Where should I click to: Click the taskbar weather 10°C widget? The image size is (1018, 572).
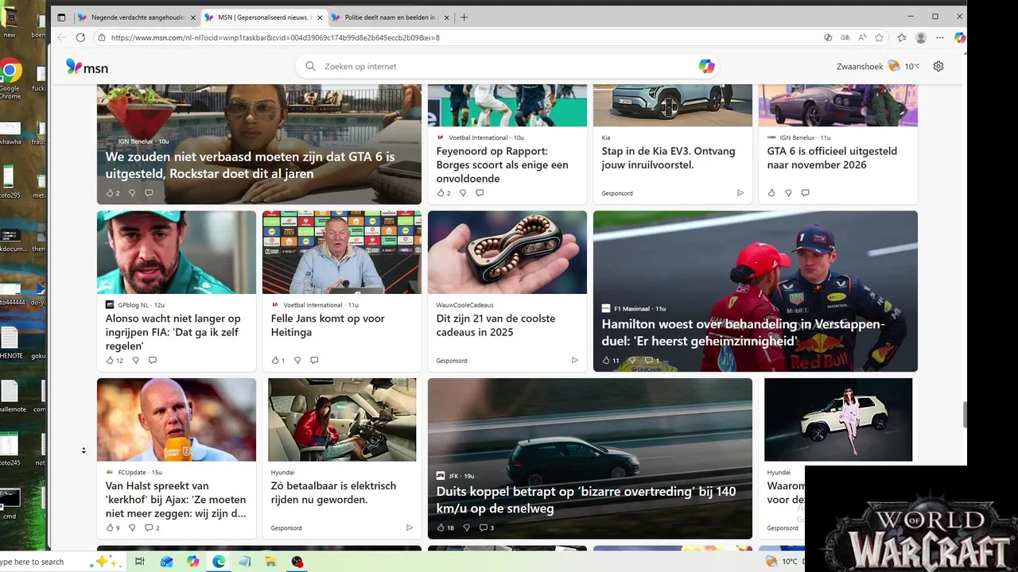coord(781,562)
